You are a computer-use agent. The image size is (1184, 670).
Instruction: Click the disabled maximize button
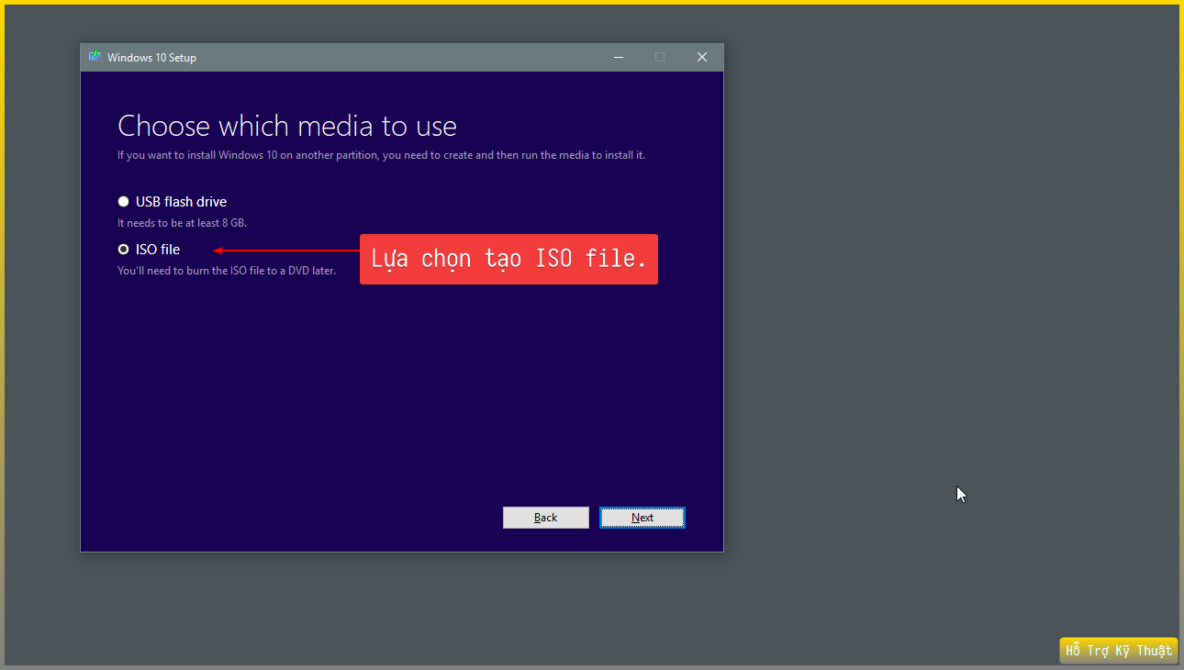tap(660, 57)
